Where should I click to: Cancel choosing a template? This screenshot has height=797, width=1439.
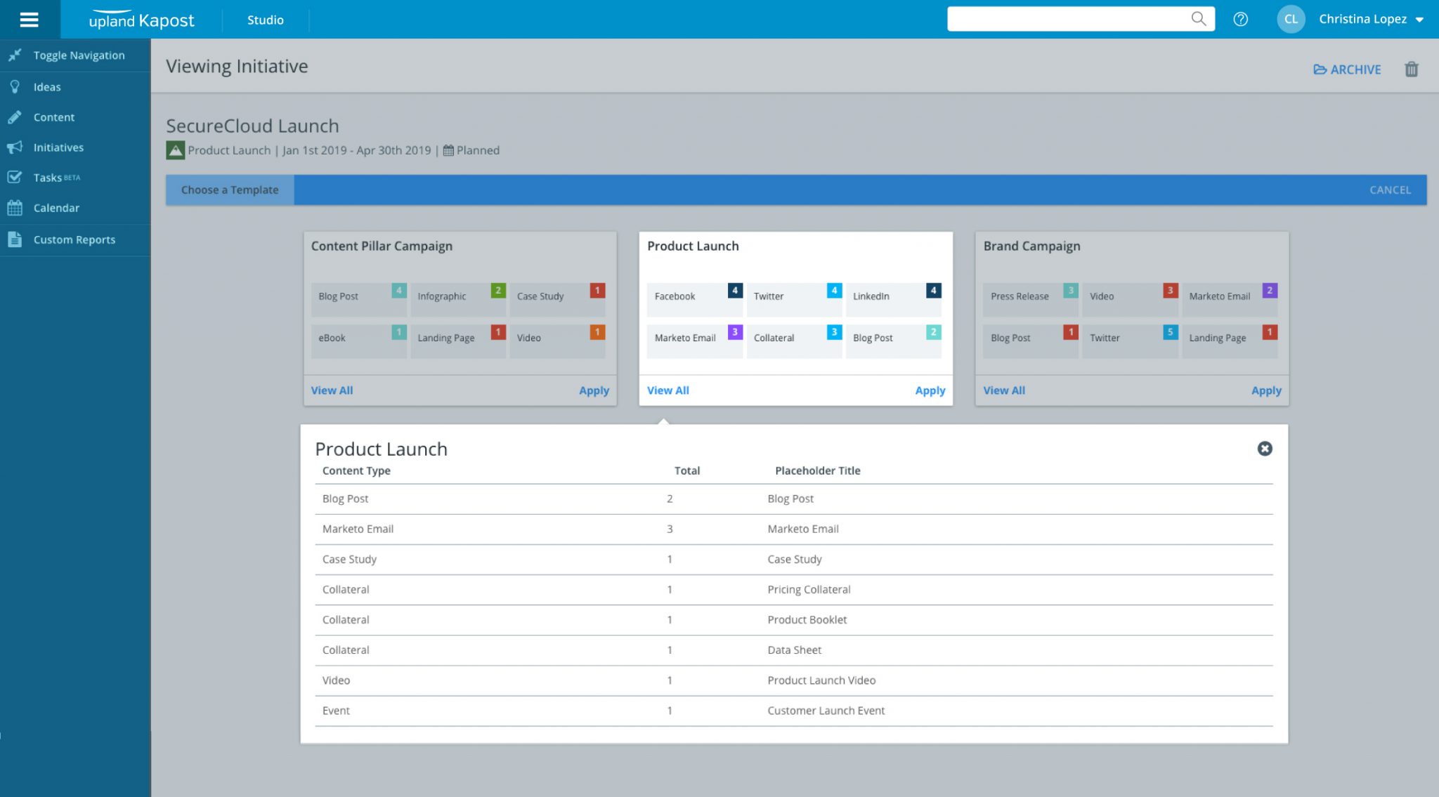pyautogui.click(x=1390, y=190)
